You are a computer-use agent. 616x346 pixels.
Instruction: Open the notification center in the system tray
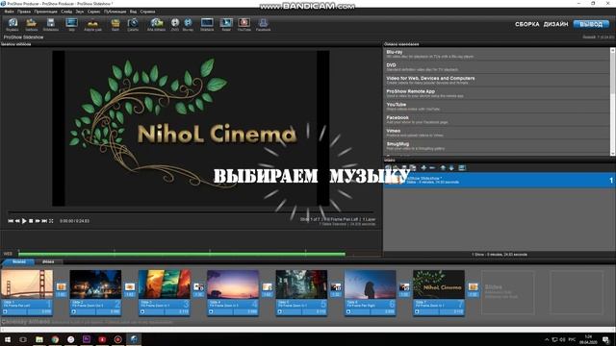tap(606, 339)
